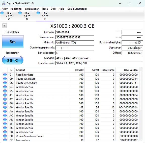The image size is (145, 143).
Task: Click status orb of attribute 95 row
Action: click(5, 91)
